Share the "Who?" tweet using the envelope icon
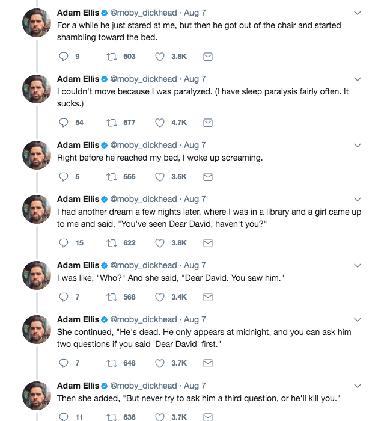384x421 pixels. pyautogui.click(x=208, y=297)
